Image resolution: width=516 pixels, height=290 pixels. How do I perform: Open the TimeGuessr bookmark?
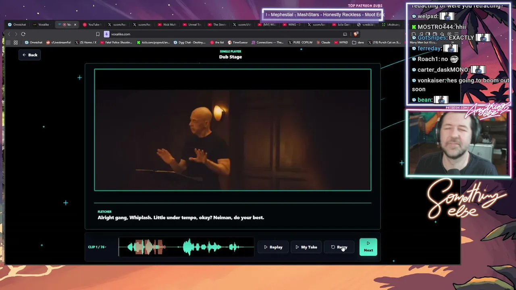coord(238,42)
